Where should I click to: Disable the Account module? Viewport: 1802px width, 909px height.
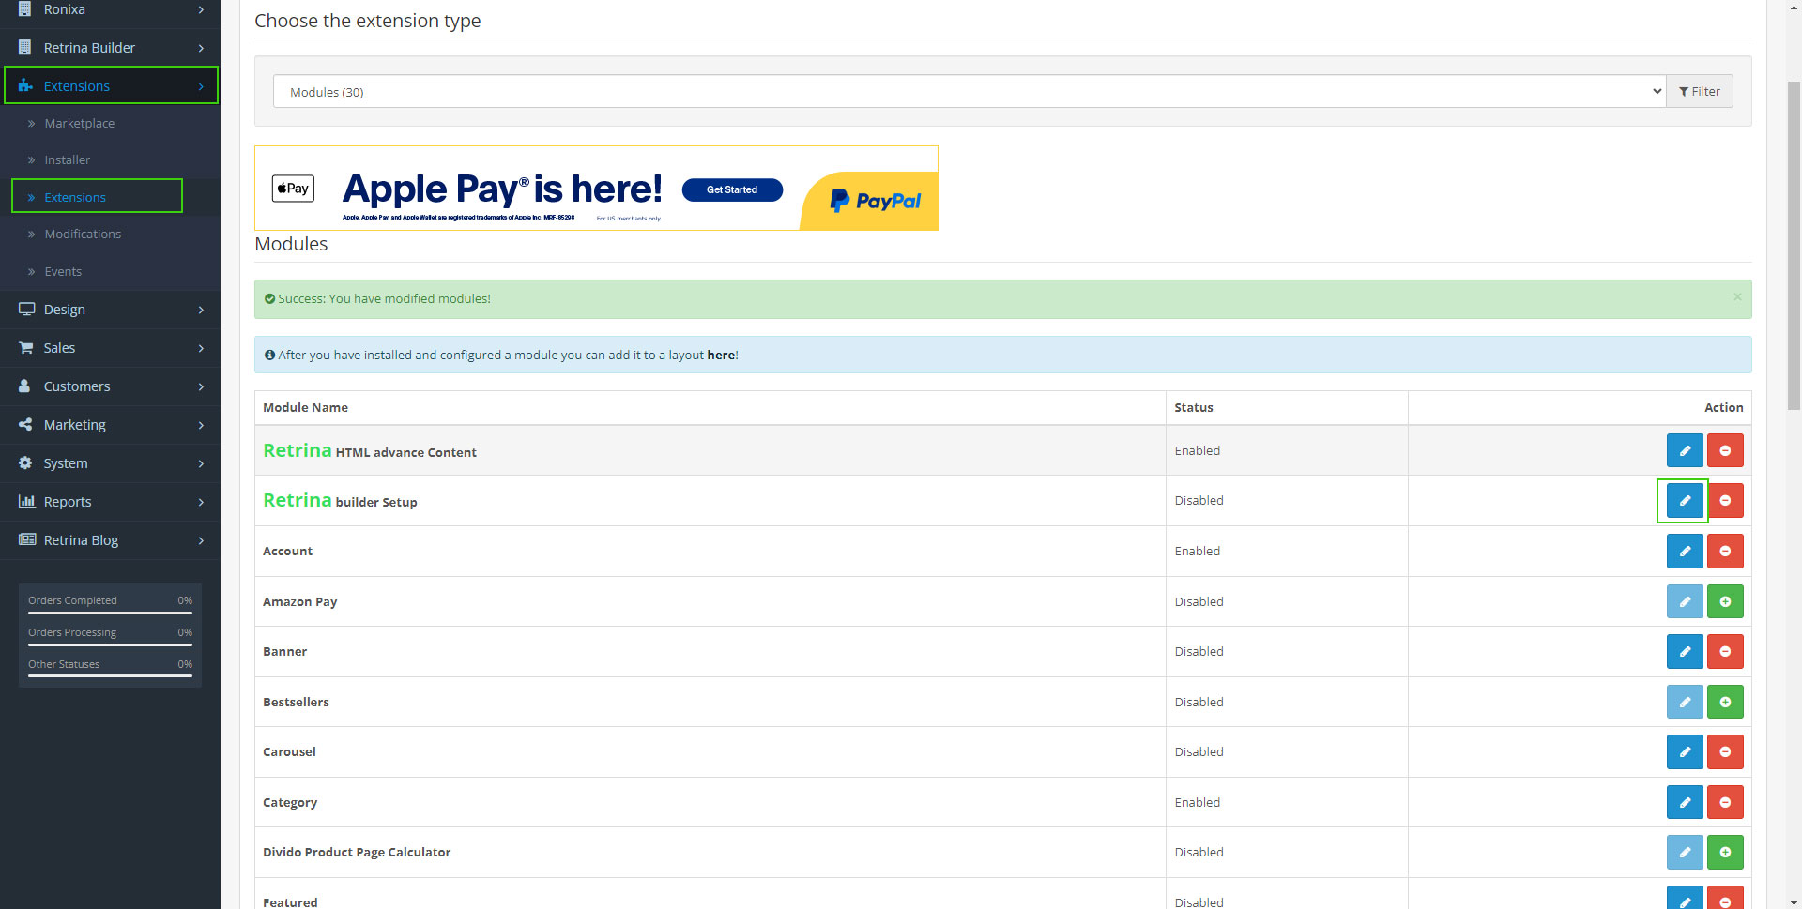point(1725,551)
